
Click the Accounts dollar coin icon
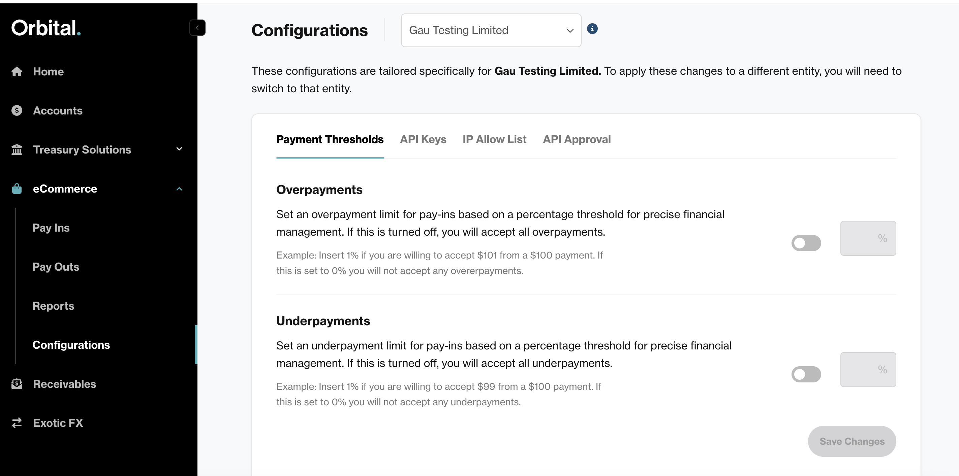tap(17, 110)
